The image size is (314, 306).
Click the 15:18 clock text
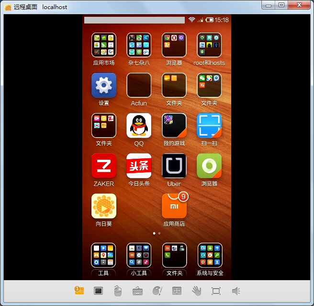pyautogui.click(x=222, y=20)
